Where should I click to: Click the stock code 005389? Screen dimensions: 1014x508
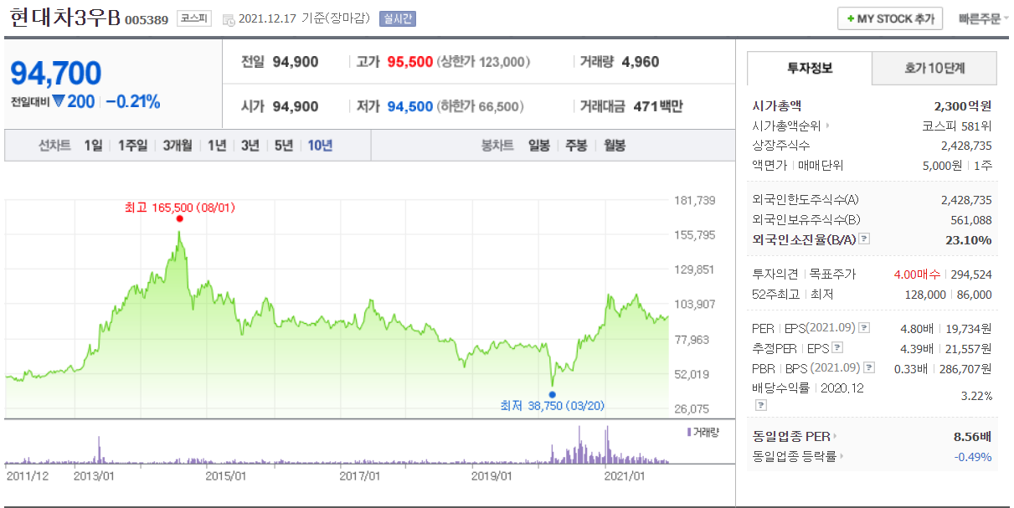147,20
